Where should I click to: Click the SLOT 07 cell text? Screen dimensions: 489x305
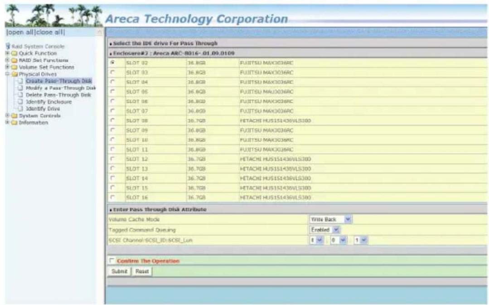point(137,111)
